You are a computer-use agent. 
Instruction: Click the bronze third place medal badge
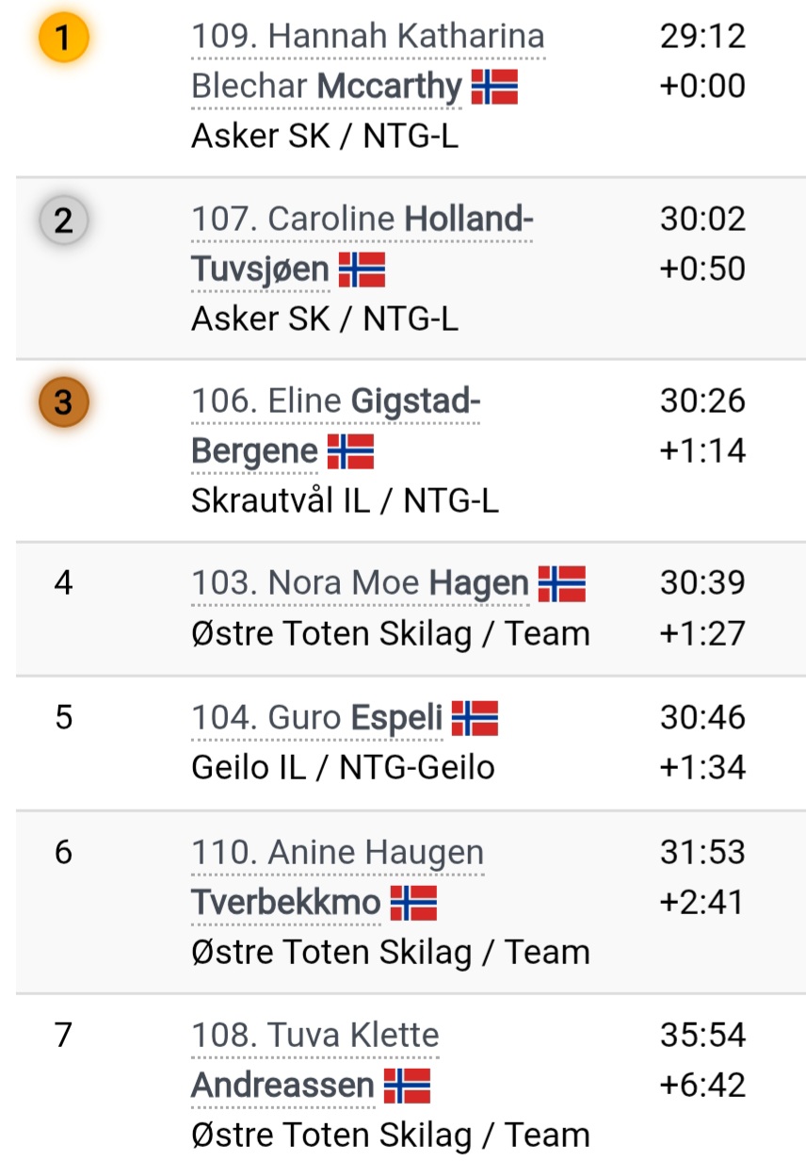click(63, 403)
